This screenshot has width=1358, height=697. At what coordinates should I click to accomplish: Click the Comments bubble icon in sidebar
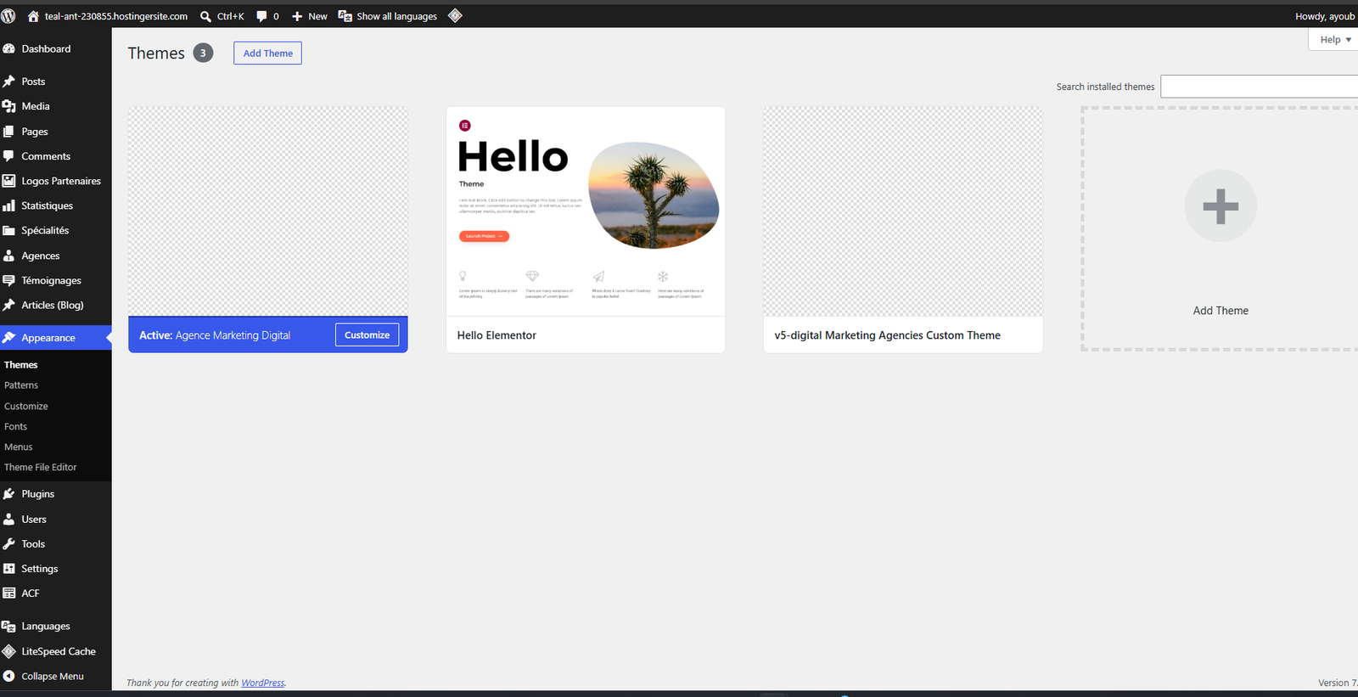tap(9, 156)
